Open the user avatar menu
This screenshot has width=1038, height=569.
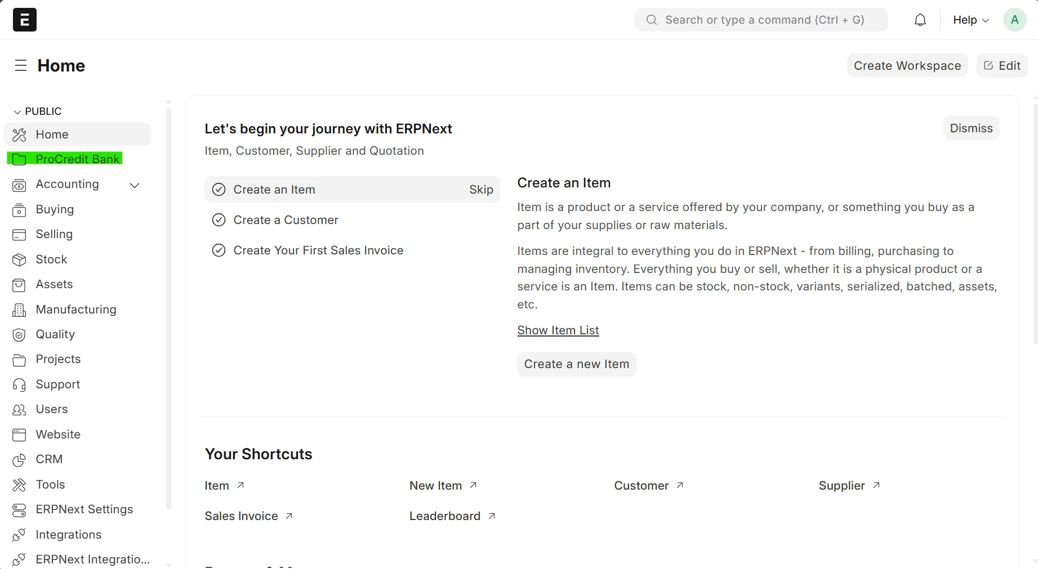click(x=1014, y=20)
